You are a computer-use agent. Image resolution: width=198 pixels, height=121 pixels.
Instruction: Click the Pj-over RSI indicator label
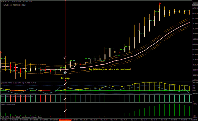click(17, 96)
